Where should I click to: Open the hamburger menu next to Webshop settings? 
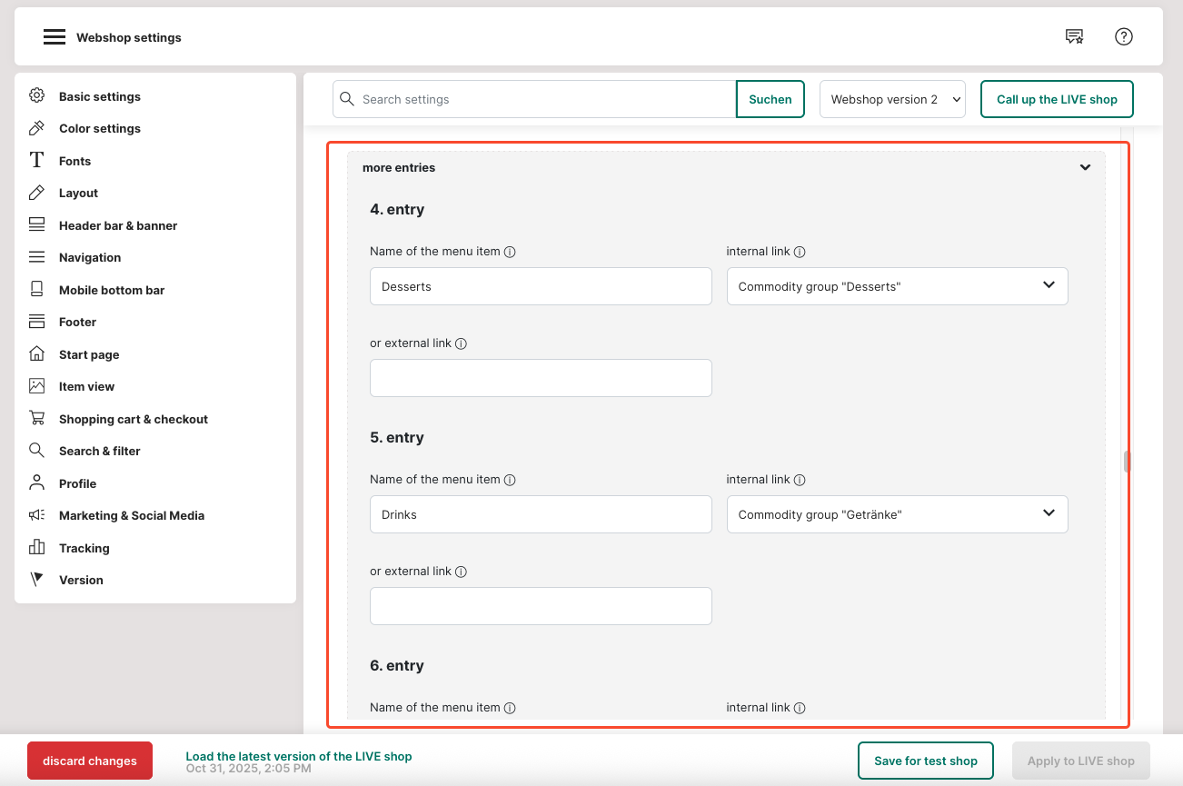click(55, 37)
